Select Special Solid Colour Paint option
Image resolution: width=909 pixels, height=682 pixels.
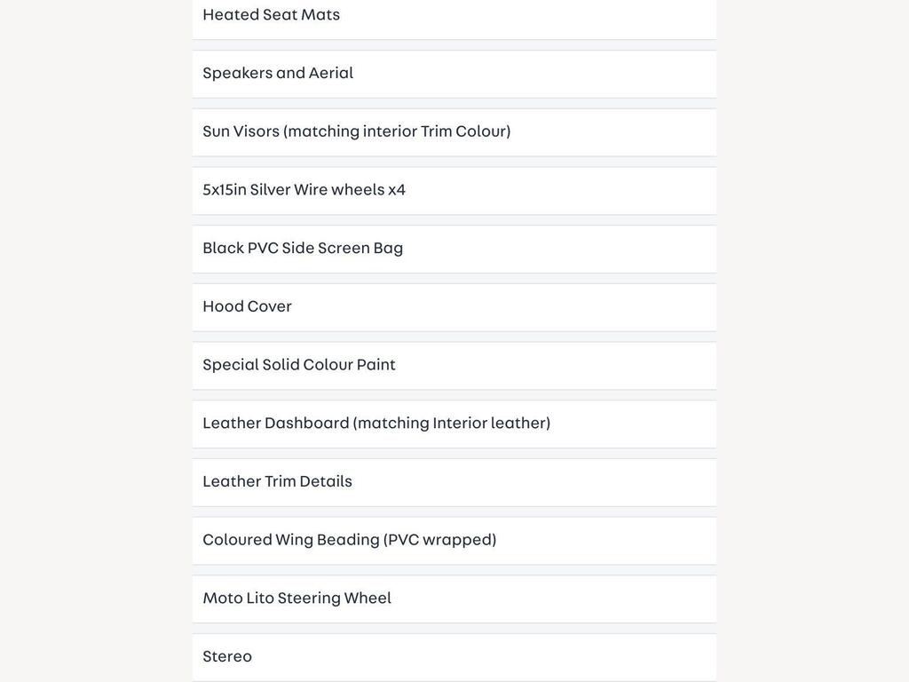[x=454, y=366]
